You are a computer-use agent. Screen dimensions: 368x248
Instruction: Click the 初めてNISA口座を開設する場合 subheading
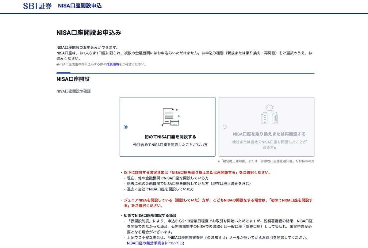click(x=150, y=216)
